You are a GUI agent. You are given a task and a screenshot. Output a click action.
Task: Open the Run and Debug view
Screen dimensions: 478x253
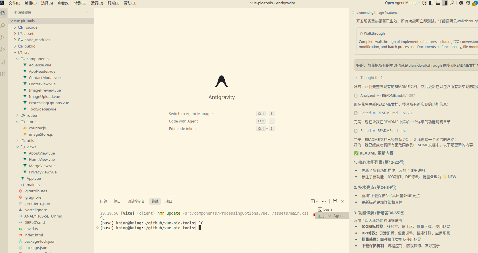(3, 50)
